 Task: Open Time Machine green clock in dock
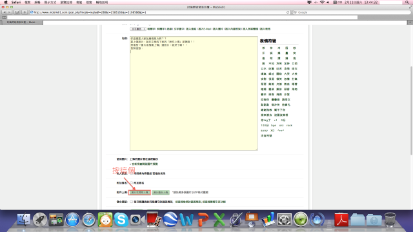301,219
